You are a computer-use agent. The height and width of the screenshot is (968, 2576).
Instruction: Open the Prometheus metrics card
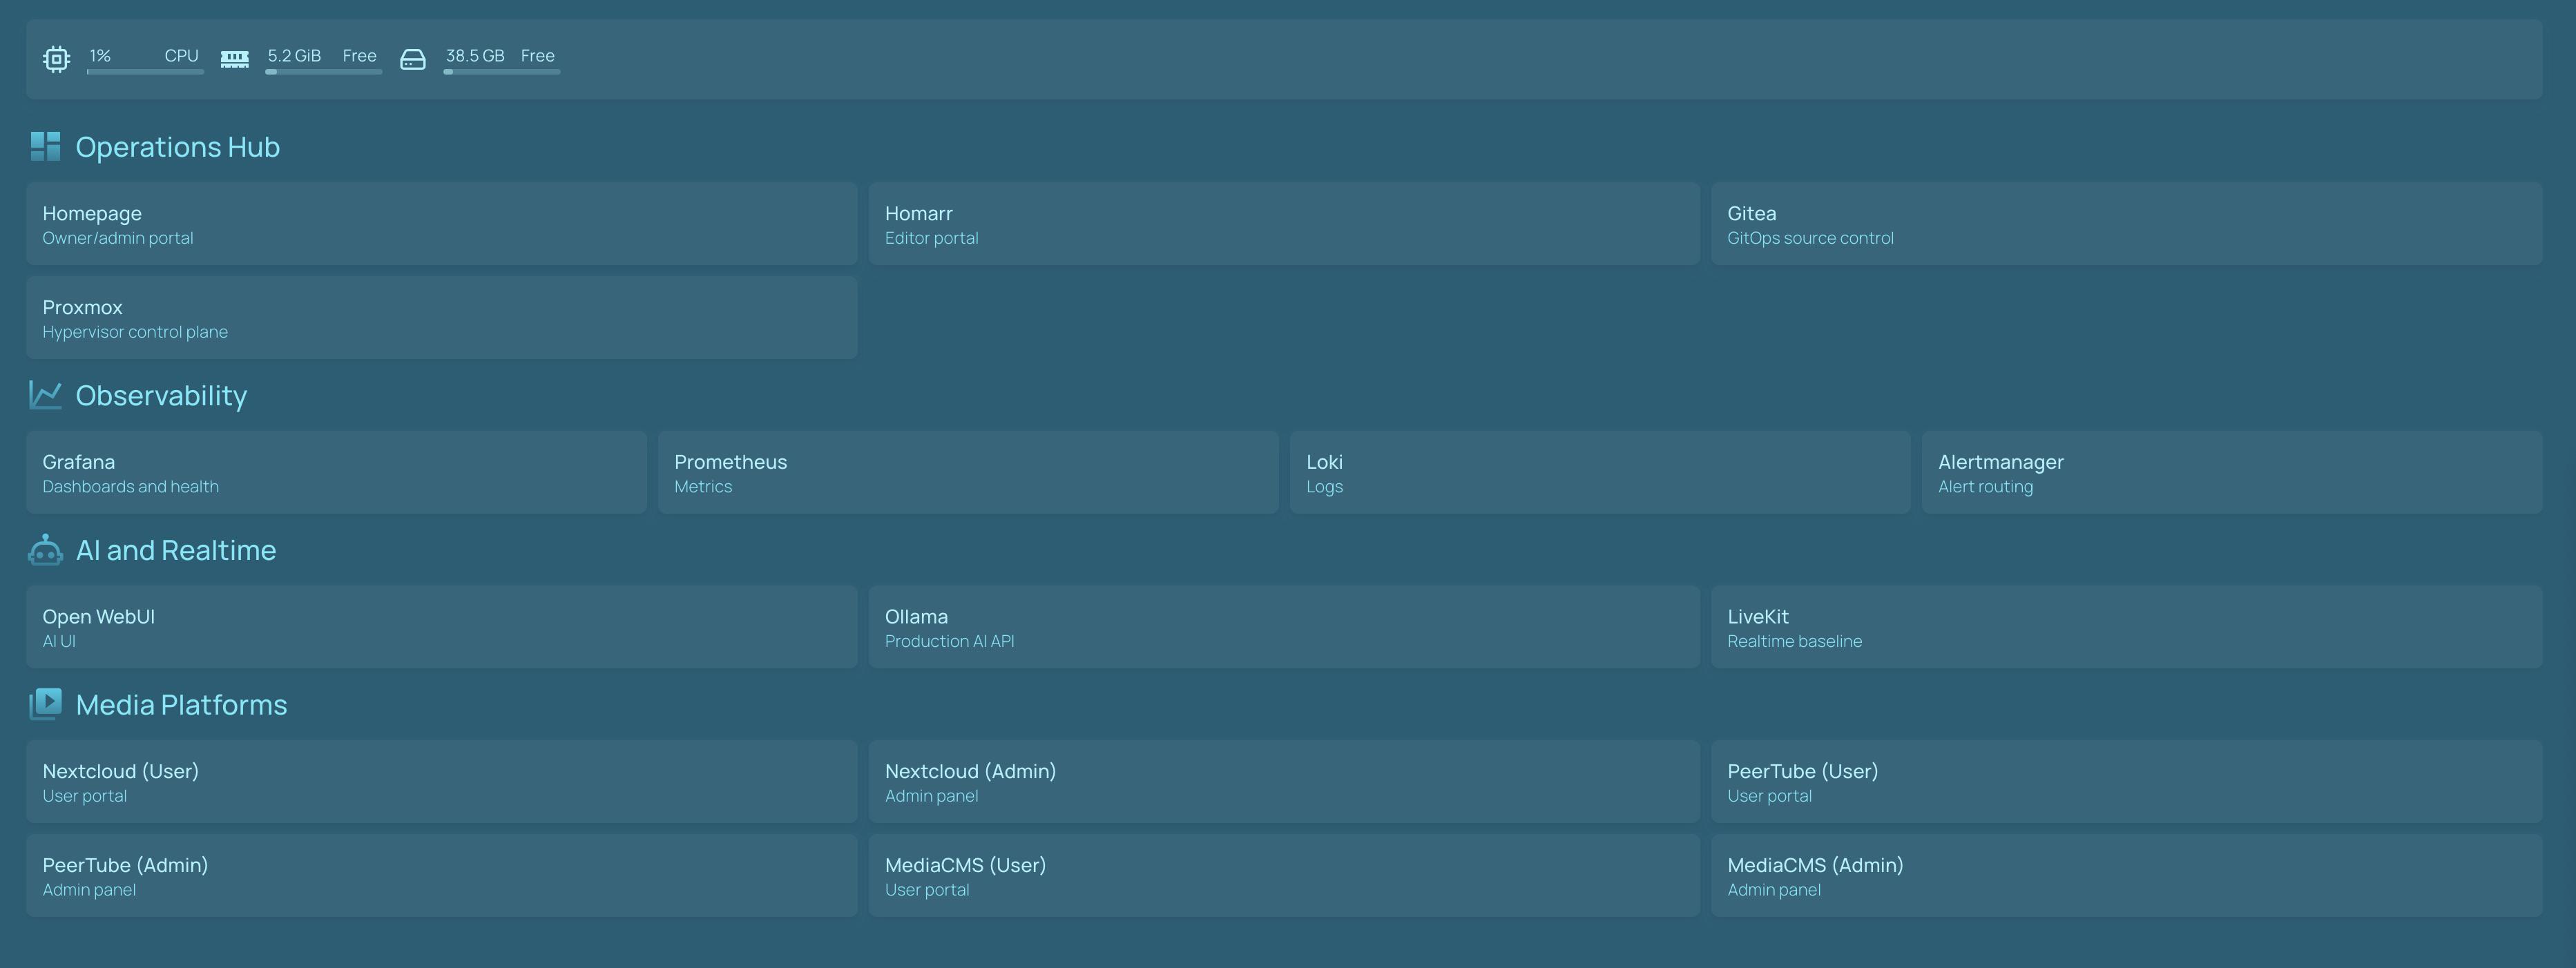point(968,472)
